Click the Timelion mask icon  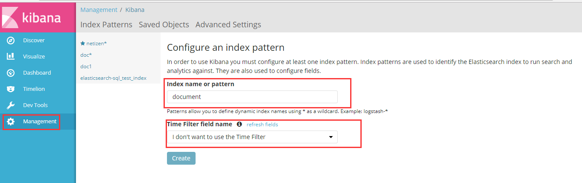[x=11, y=89]
